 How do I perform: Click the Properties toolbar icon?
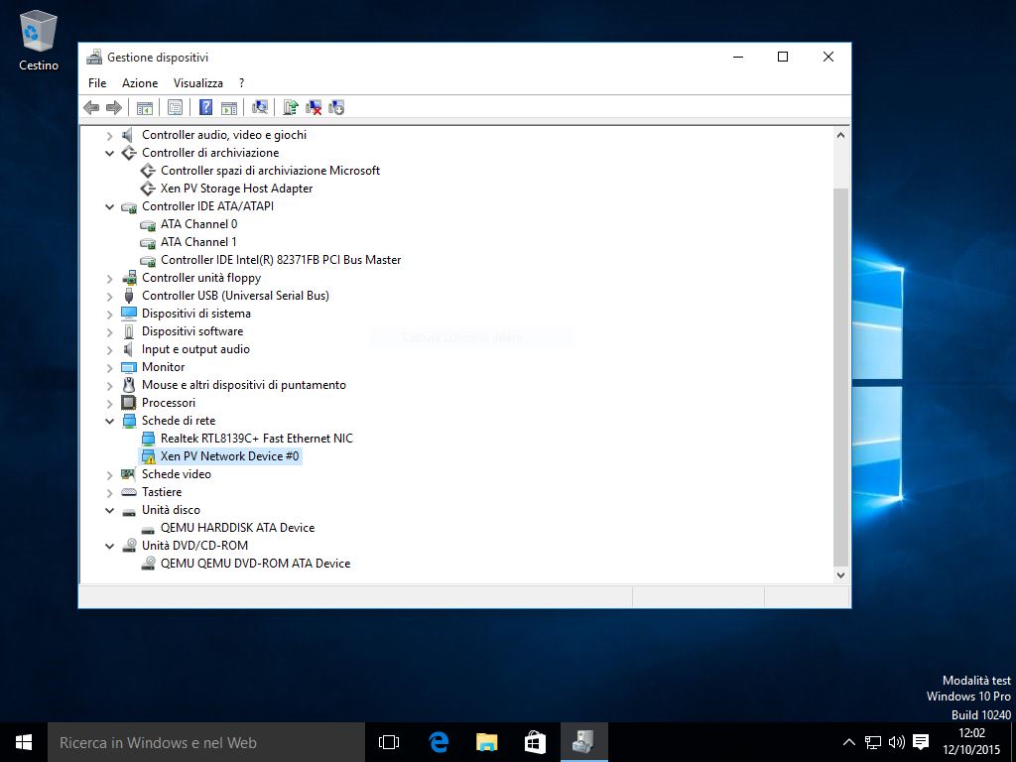pos(175,107)
